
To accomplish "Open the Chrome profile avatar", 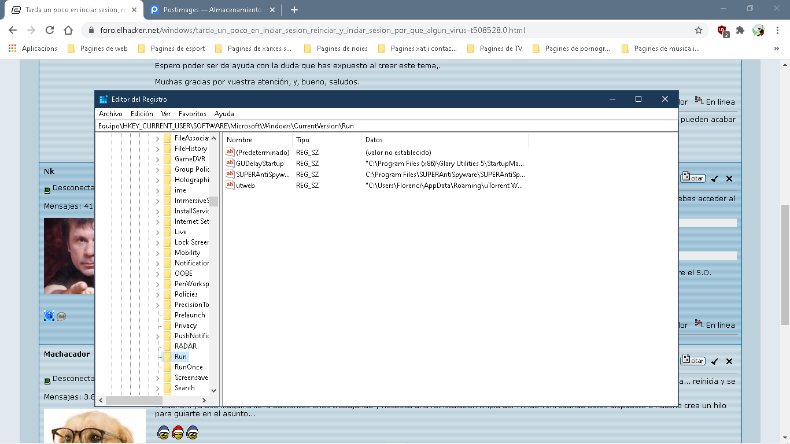I will click(758, 30).
